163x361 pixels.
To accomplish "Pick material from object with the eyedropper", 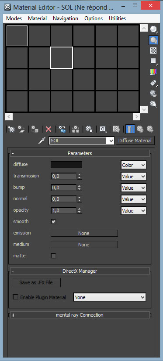I will tap(42, 141).
